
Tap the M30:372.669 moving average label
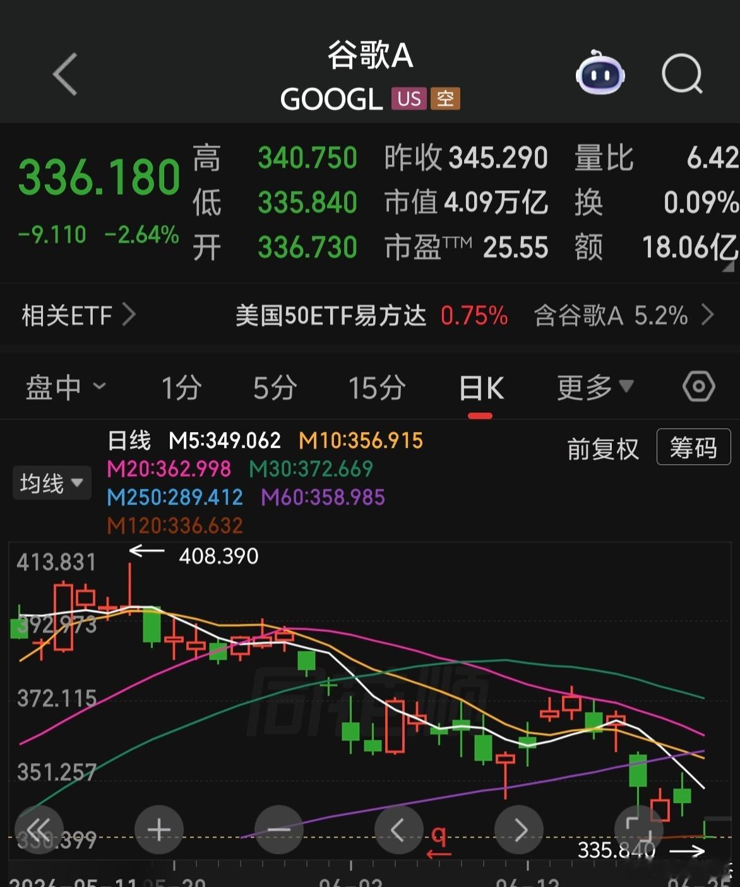click(x=311, y=469)
